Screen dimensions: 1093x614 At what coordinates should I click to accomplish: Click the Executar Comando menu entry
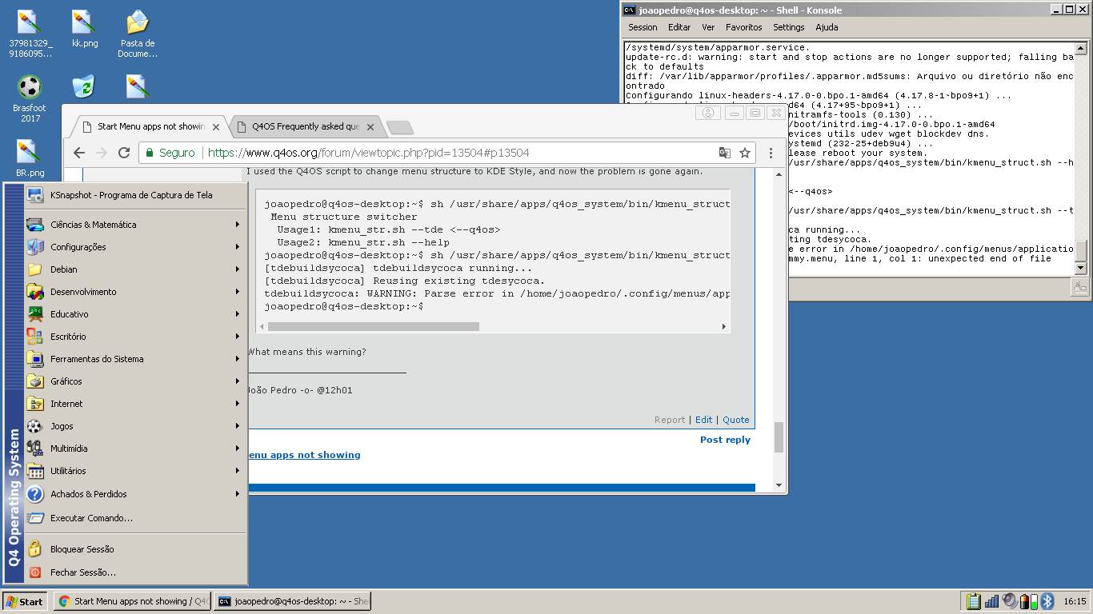pos(134,518)
